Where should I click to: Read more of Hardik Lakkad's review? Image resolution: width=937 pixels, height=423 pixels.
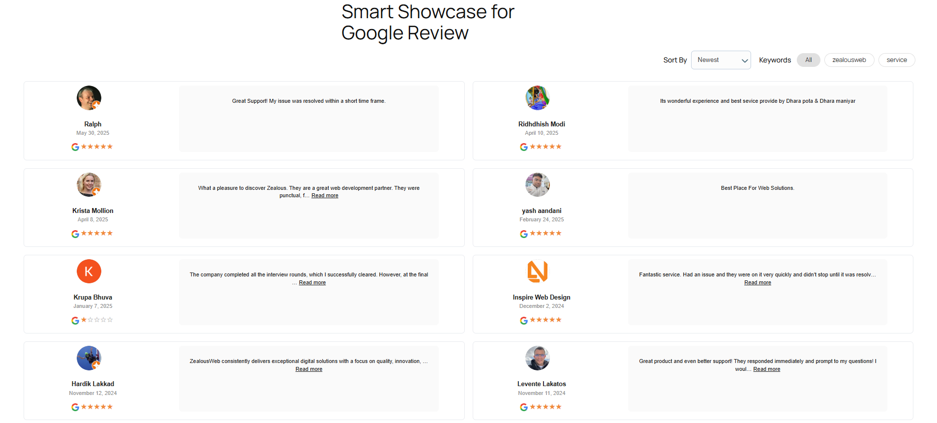coord(309,369)
